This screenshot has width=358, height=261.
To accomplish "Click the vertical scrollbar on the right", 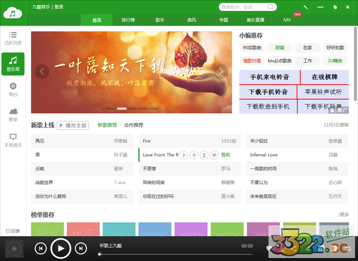I will [356, 64].
